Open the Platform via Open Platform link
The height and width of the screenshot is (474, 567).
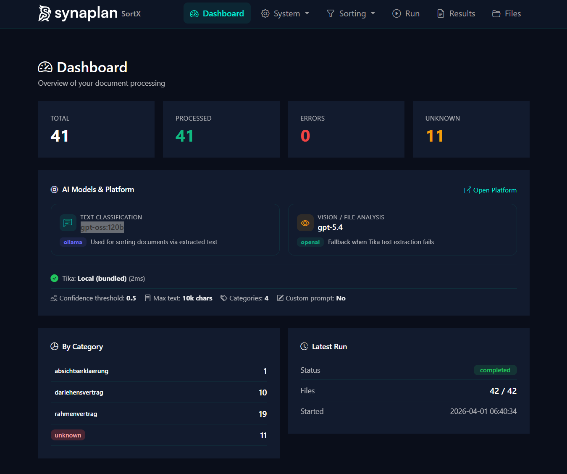pyautogui.click(x=495, y=190)
